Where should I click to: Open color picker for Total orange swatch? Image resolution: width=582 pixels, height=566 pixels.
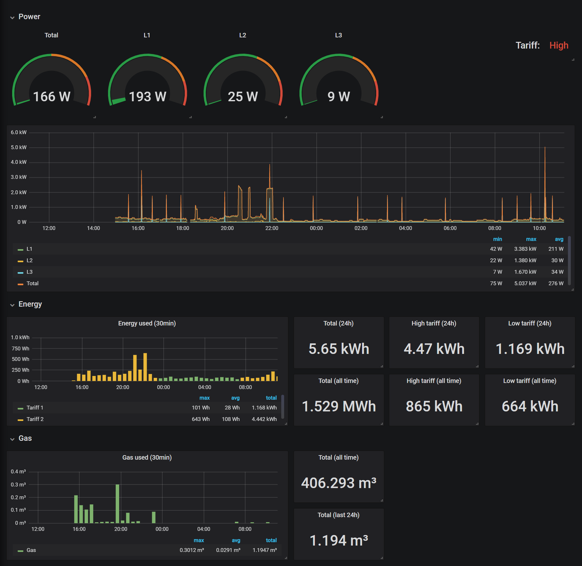click(x=20, y=284)
